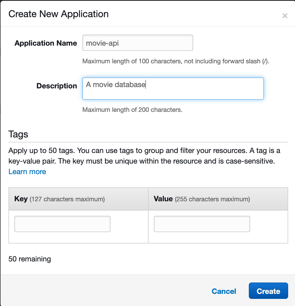The image size is (295, 306).
Task: Click the 200 characters maximum hint text
Action: [132, 110]
